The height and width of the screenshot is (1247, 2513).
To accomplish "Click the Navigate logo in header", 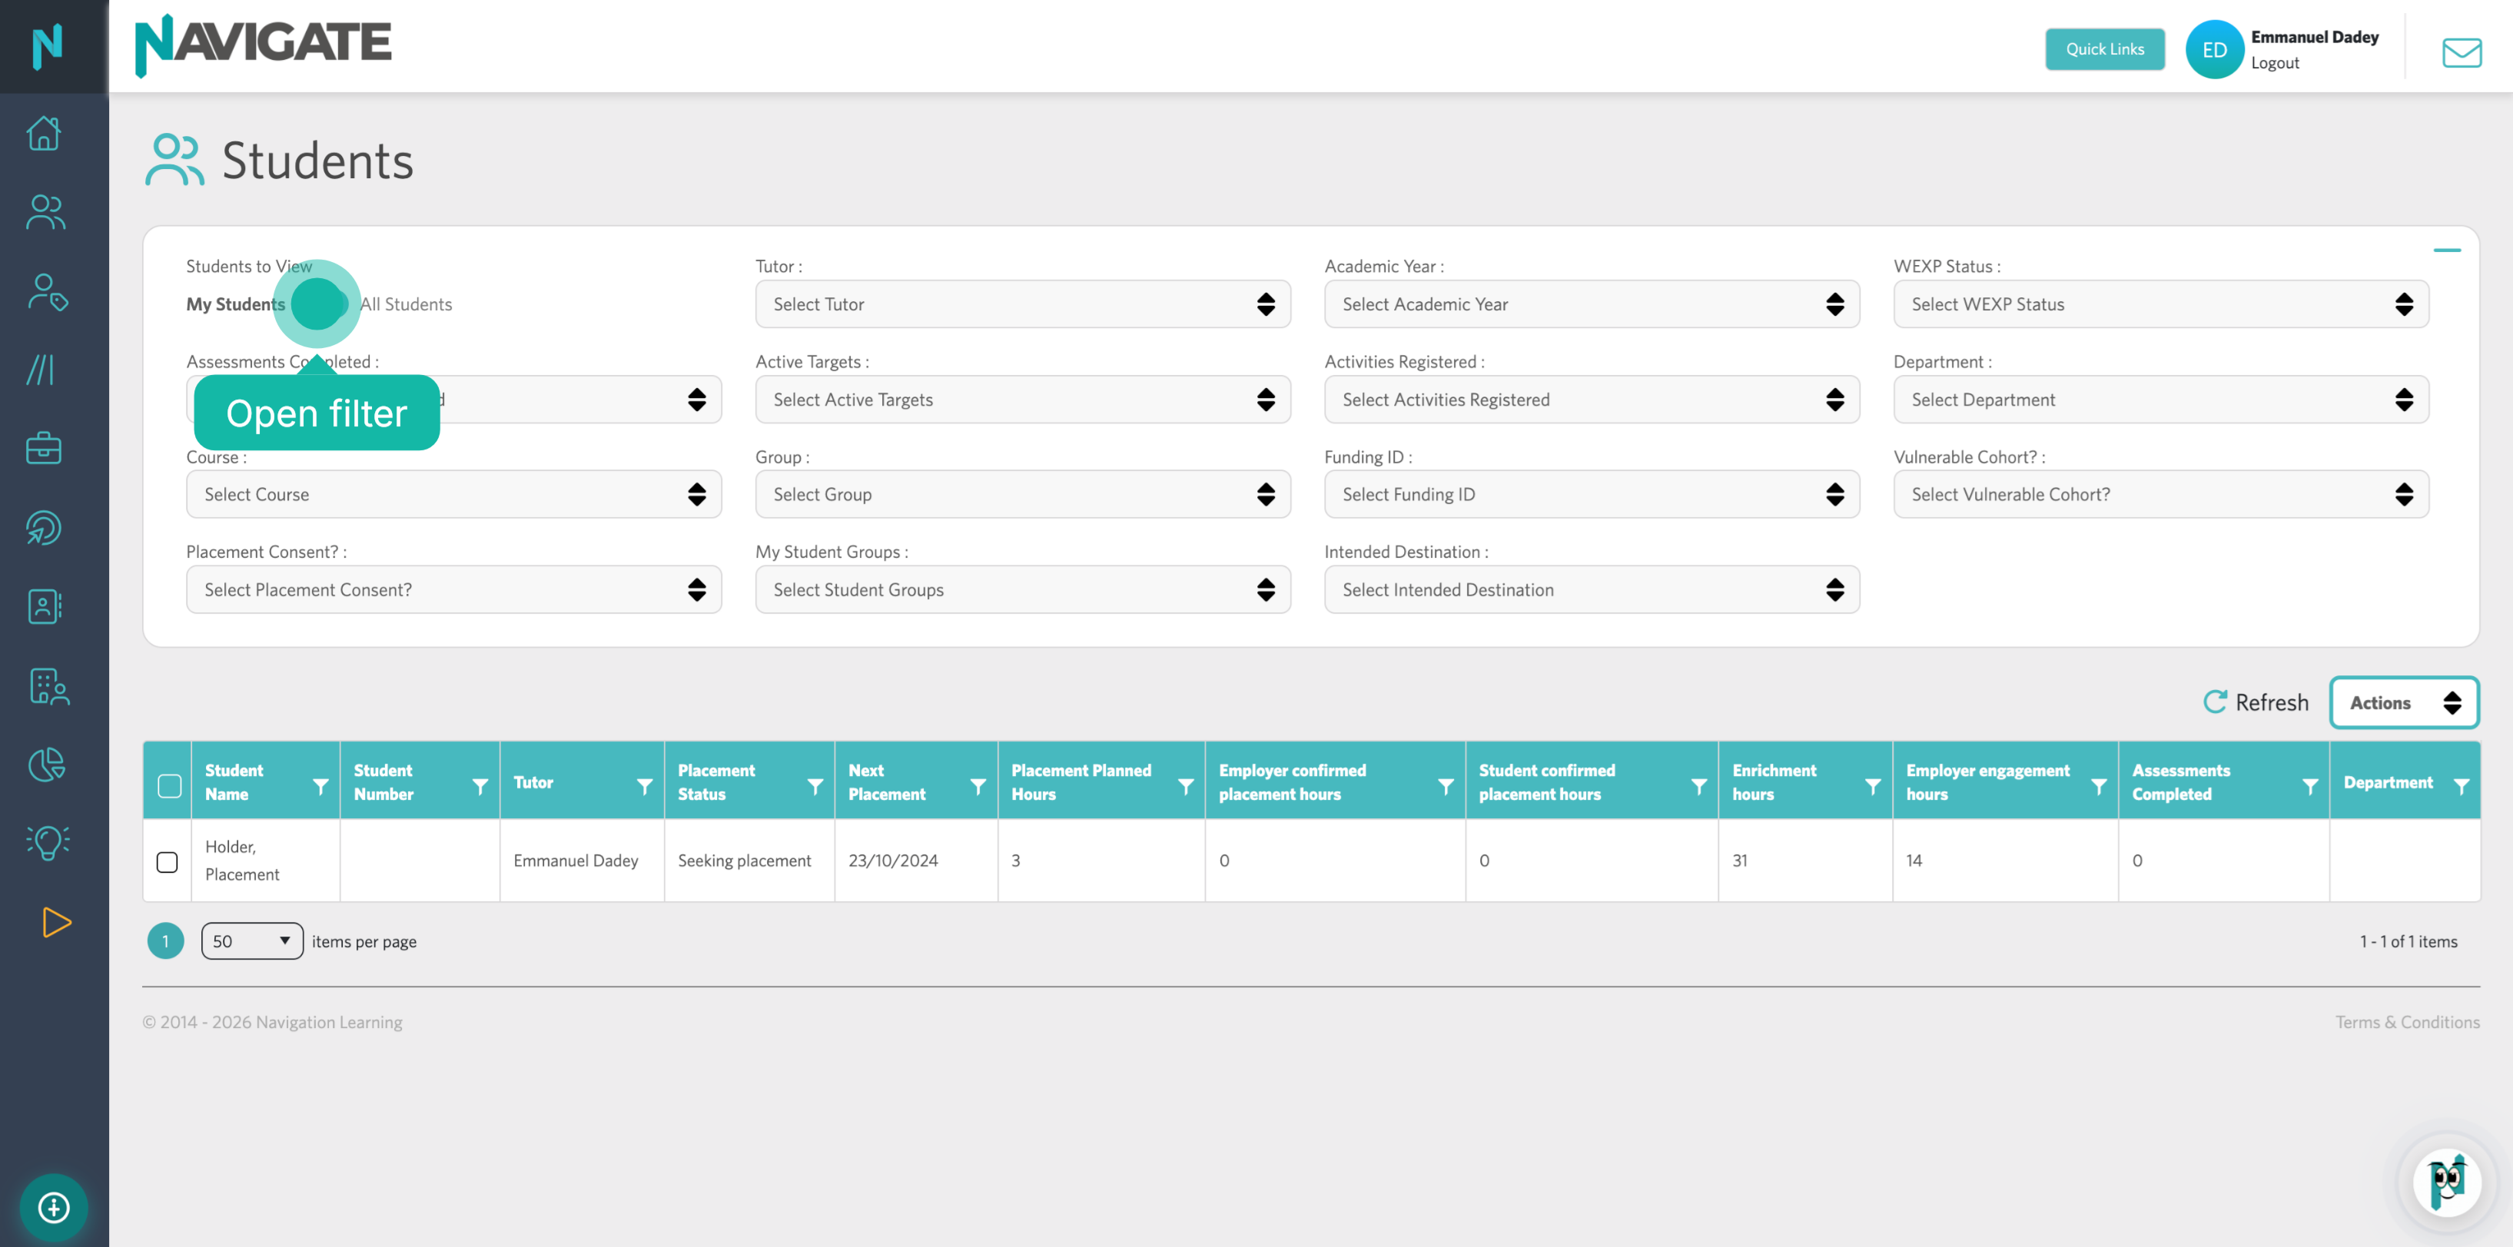I will (x=262, y=46).
